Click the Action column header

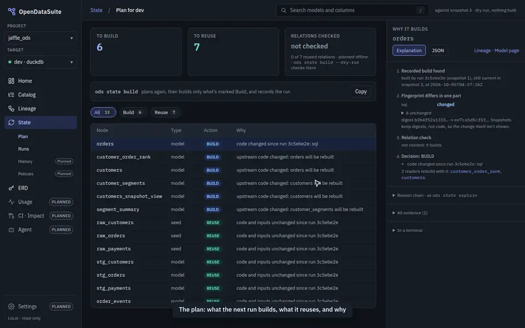point(210,131)
